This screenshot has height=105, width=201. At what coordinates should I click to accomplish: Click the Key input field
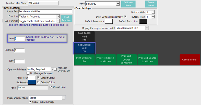pyautogui.click(x=19, y=61)
